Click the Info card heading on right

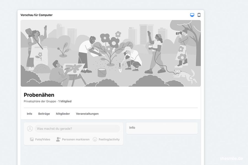(x=132, y=128)
